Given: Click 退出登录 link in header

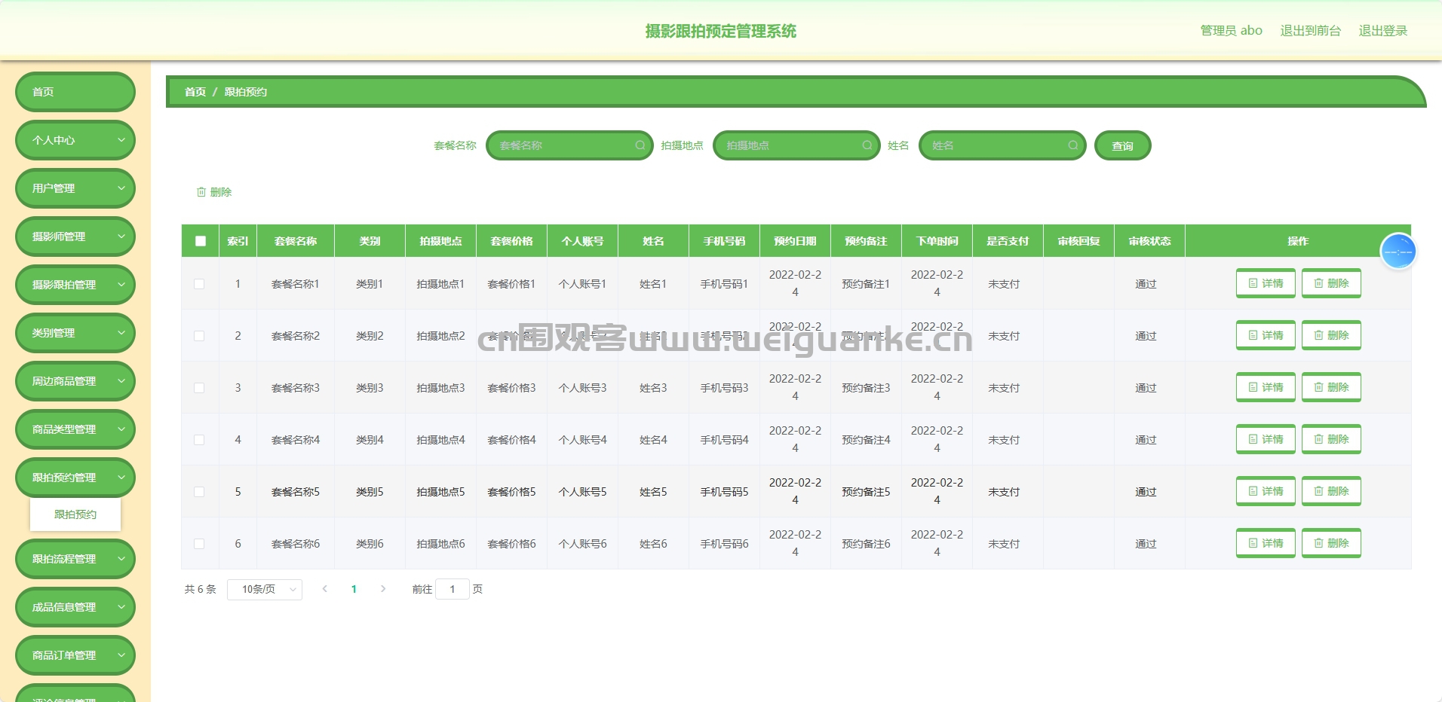Looking at the screenshot, I should pyautogui.click(x=1383, y=31).
